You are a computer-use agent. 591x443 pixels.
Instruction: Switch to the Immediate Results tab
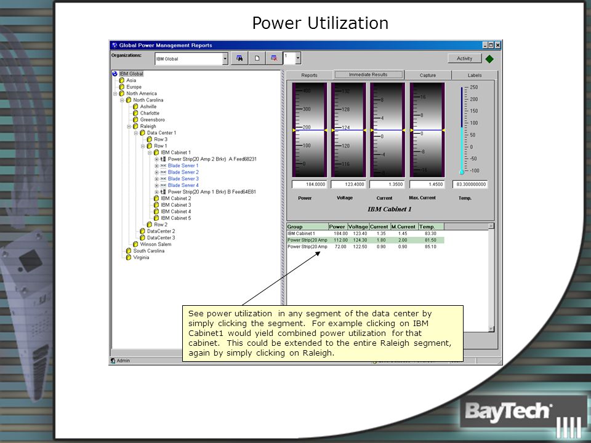[368, 74]
